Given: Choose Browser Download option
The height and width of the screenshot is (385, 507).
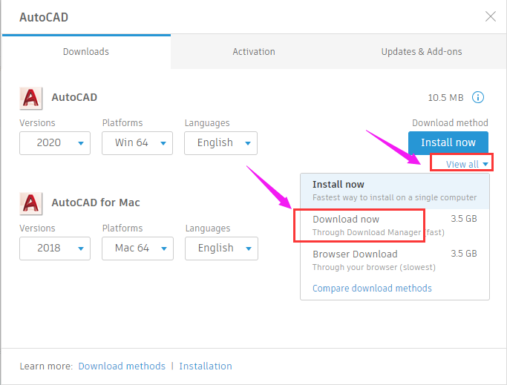Looking at the screenshot, I should 395,260.
